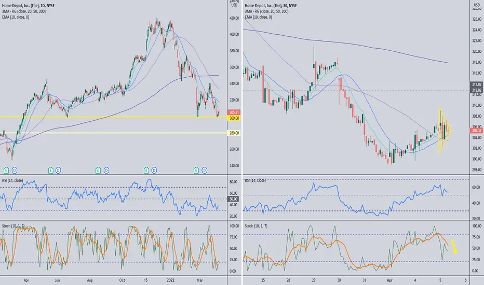Click the USD currency label on the 30-minute chart axis

[477, 5]
